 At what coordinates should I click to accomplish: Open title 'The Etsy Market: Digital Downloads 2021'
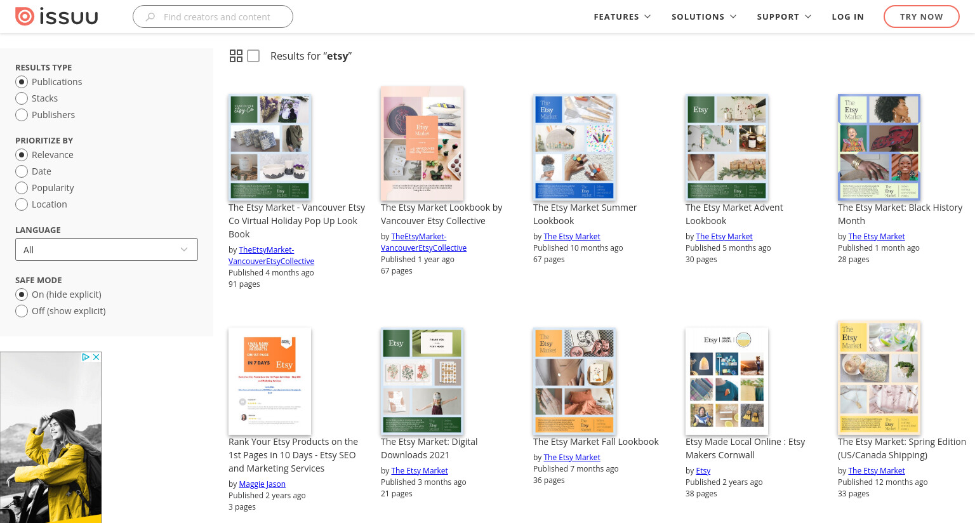click(429, 448)
